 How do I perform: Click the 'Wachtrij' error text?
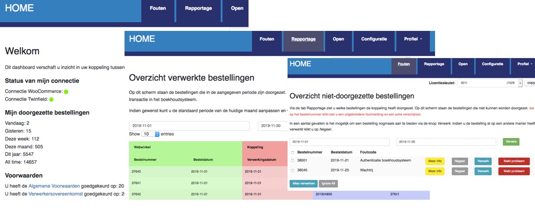[367, 169]
